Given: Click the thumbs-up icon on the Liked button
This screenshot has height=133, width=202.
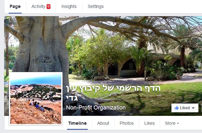Looking at the screenshot, I should [x=176, y=108].
